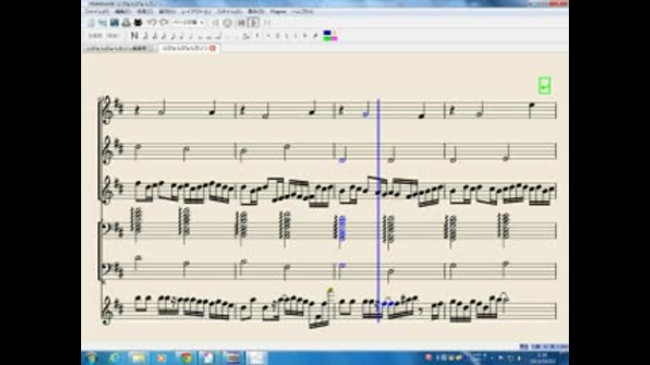Redo the last undone action
The image size is (650, 365).
tap(164, 22)
